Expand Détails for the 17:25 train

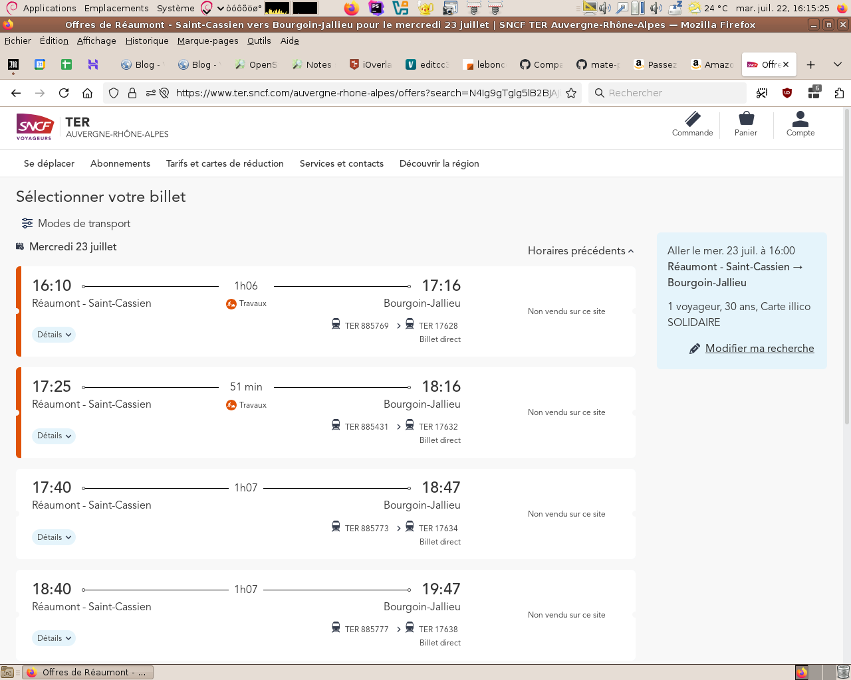[x=54, y=436]
